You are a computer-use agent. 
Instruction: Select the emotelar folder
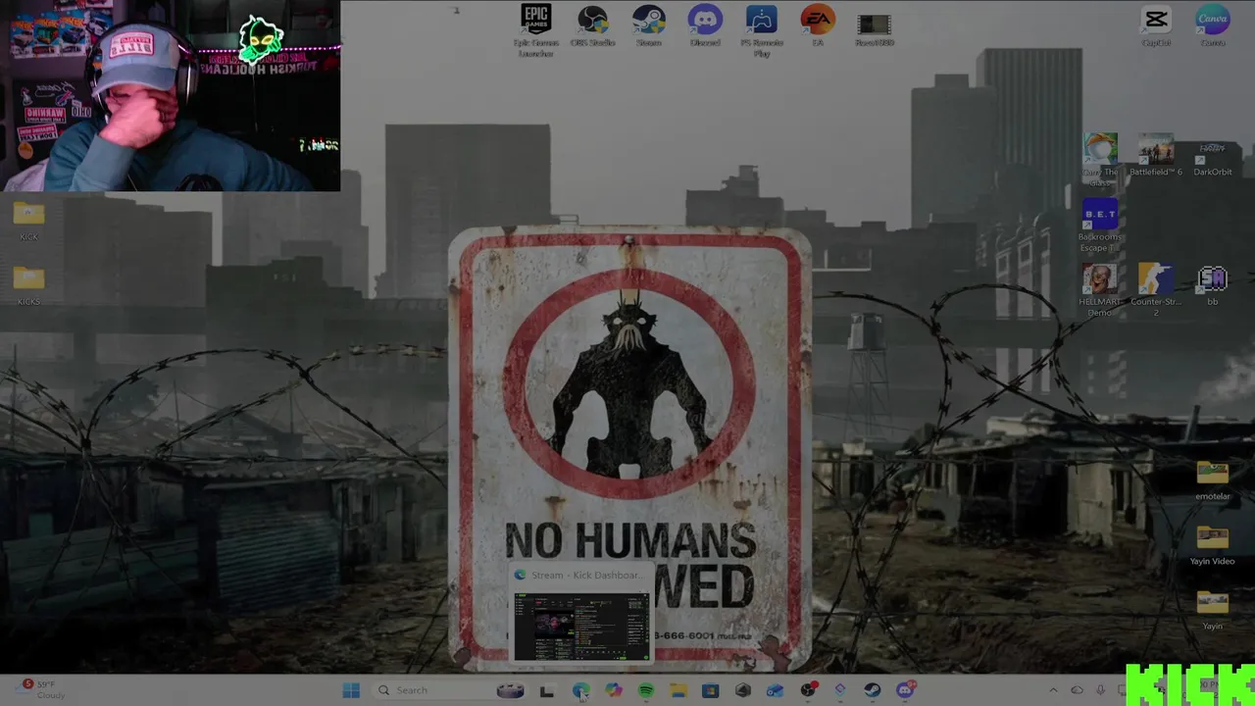point(1213,480)
